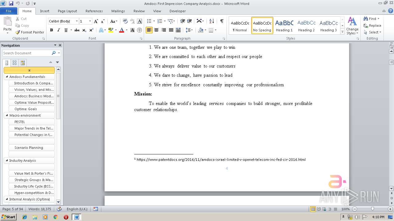Viewport: 394px width, 221px height.
Task: Apply the Heading 1 style
Action: click(284, 25)
